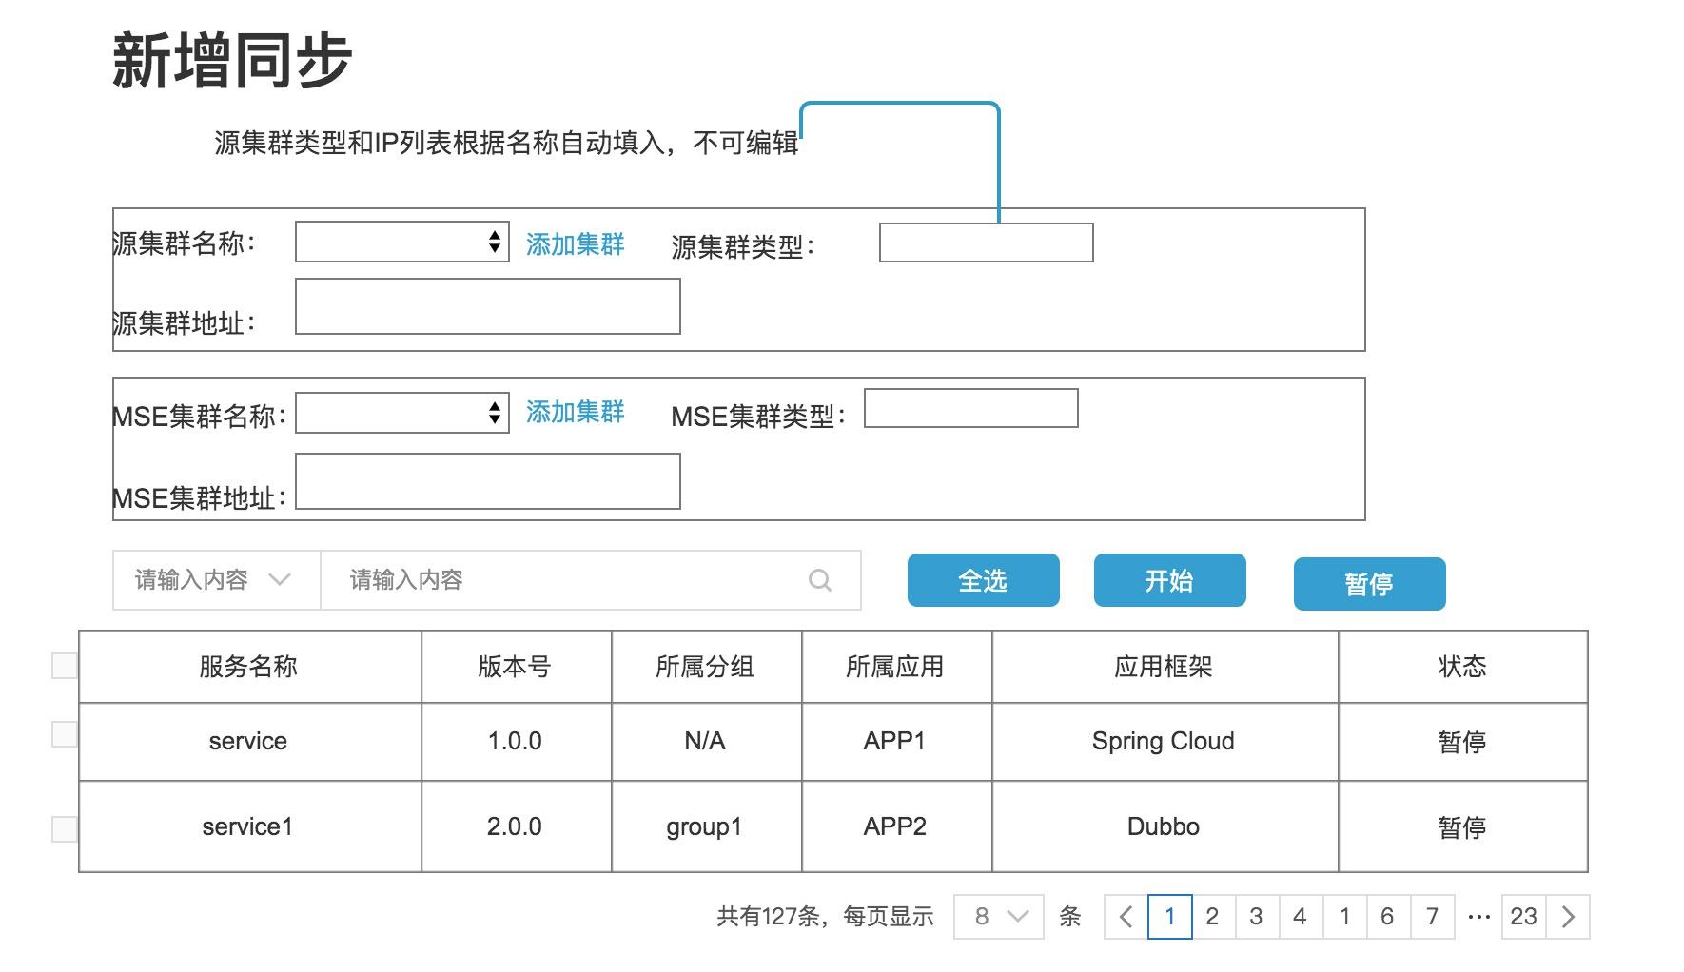This screenshot has width=1684, height=972.
Task: Click the 服务名称 column header
Action: click(x=249, y=667)
